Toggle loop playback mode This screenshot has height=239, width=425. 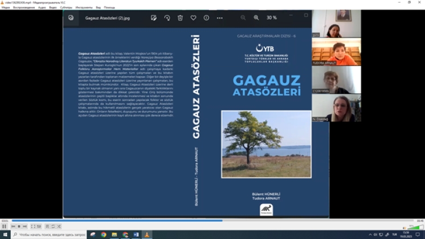[x=54, y=226]
